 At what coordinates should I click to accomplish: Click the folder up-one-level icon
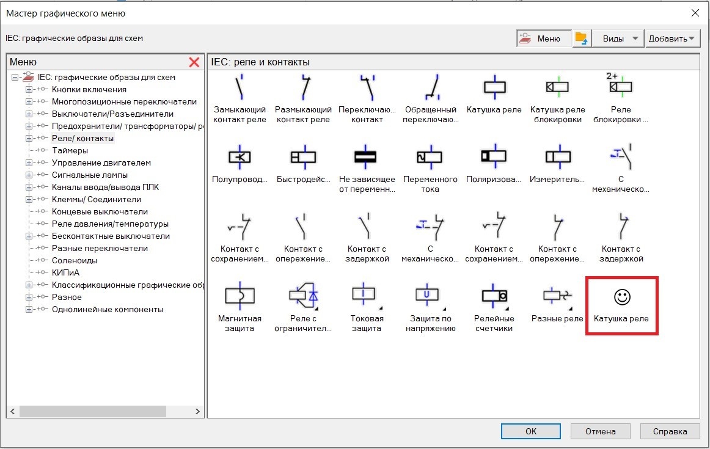click(582, 38)
